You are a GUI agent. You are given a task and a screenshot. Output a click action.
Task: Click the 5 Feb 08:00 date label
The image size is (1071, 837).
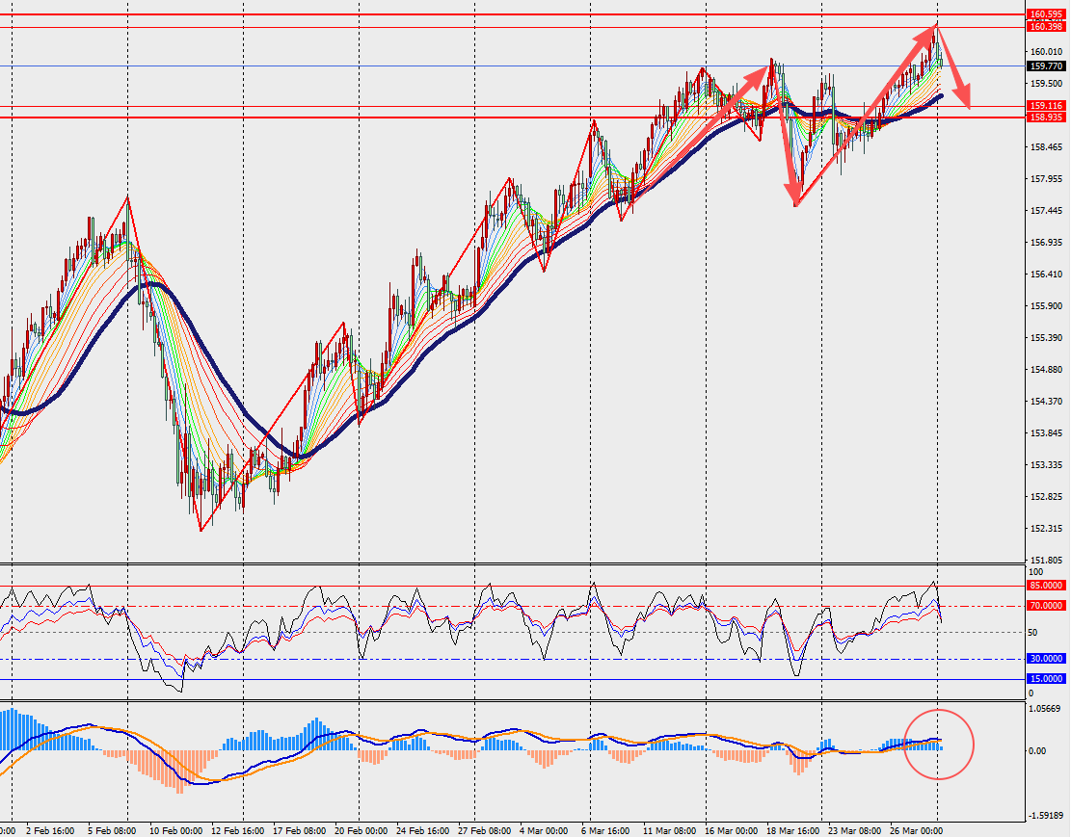pyautogui.click(x=111, y=828)
